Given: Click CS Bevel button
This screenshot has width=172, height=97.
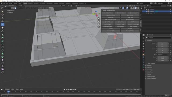Looking at the screenshot, I should tap(130, 29).
